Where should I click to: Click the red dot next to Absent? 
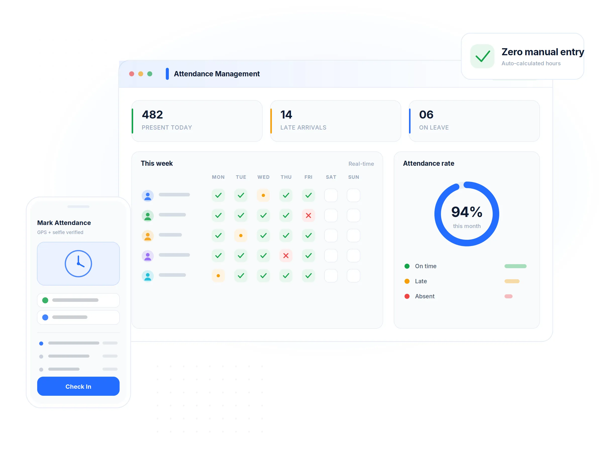point(407,296)
